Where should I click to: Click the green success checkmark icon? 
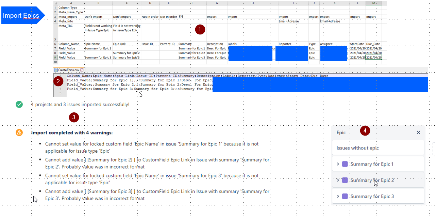(19, 105)
